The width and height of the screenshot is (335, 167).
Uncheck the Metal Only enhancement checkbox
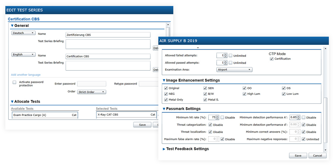point(166,100)
